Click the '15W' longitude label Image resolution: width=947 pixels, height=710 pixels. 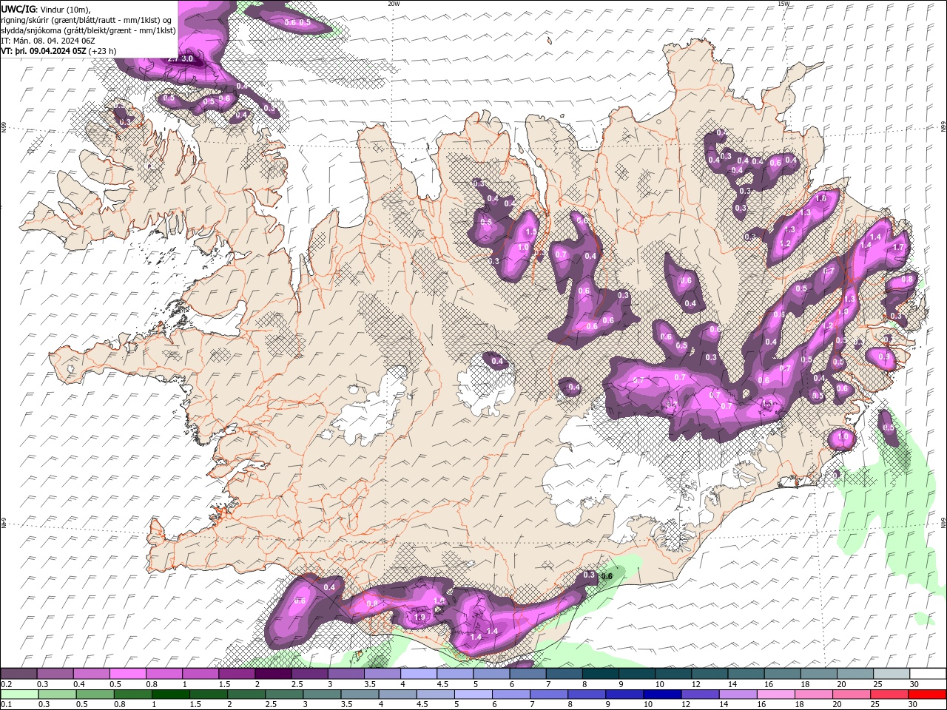coord(783,4)
